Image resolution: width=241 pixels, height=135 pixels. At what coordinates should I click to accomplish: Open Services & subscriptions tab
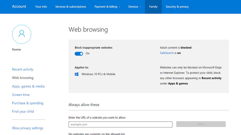click(x=71, y=7)
